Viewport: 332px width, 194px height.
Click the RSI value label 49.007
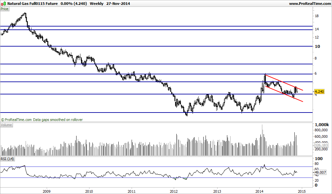[321, 172]
